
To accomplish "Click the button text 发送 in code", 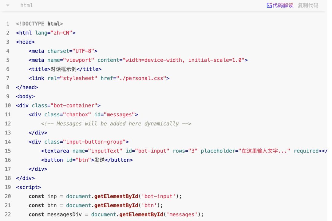I will pyautogui.click(x=100, y=160).
